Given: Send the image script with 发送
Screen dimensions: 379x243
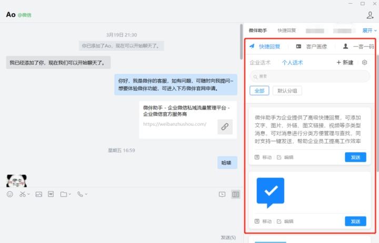Looking at the screenshot, I should click(355, 221).
